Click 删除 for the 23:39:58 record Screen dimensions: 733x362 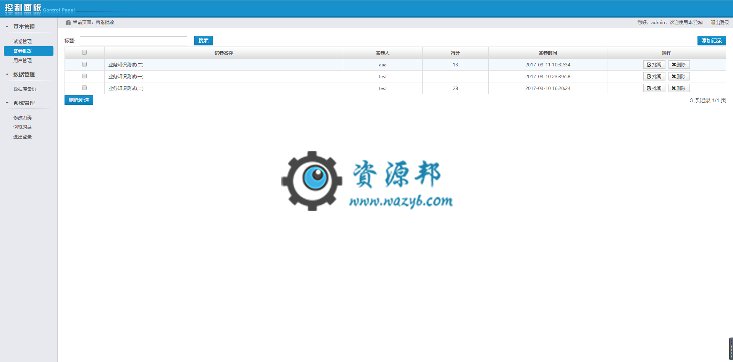pos(679,77)
